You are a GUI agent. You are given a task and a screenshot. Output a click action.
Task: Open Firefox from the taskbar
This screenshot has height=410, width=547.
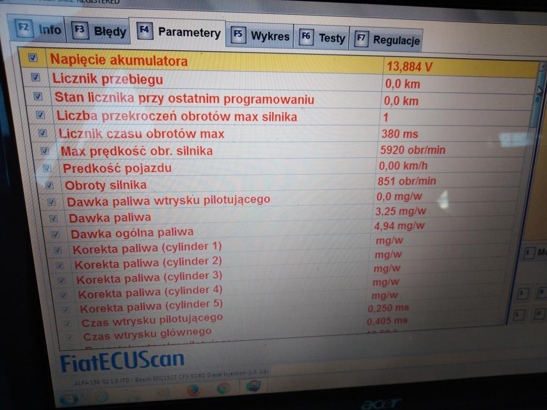[x=193, y=390]
